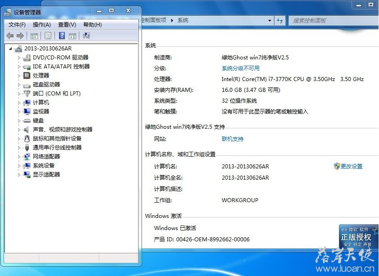
Task: Open the 查看(V) menu
Action: [67, 25]
